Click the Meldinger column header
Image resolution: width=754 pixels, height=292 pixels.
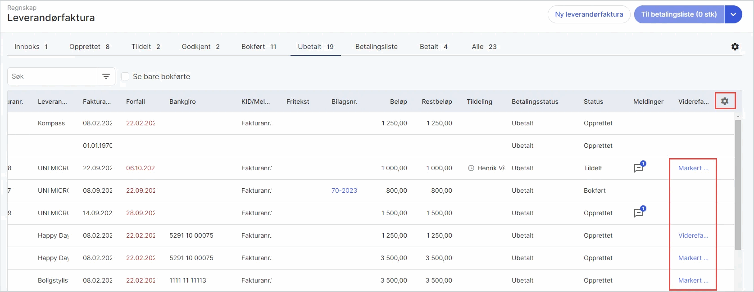(x=648, y=102)
